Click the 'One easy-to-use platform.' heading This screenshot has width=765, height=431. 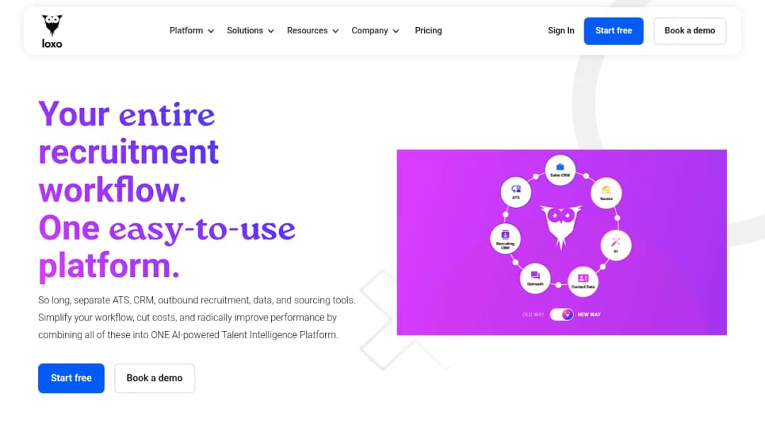[x=167, y=247]
